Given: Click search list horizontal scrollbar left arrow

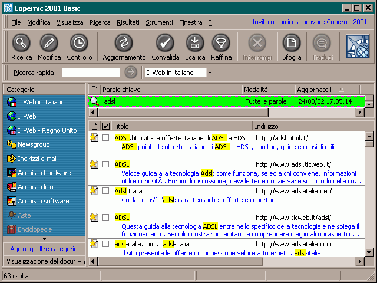Looking at the screenshot, I should point(93,113).
